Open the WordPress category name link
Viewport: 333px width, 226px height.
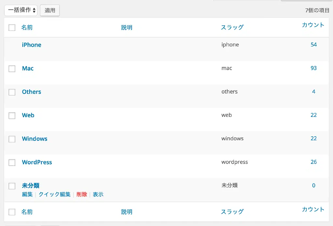point(37,162)
